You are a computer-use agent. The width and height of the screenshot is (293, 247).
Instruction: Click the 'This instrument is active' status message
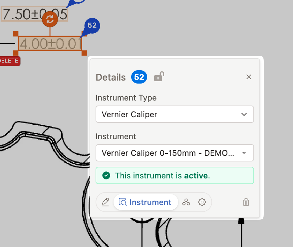tap(175, 176)
